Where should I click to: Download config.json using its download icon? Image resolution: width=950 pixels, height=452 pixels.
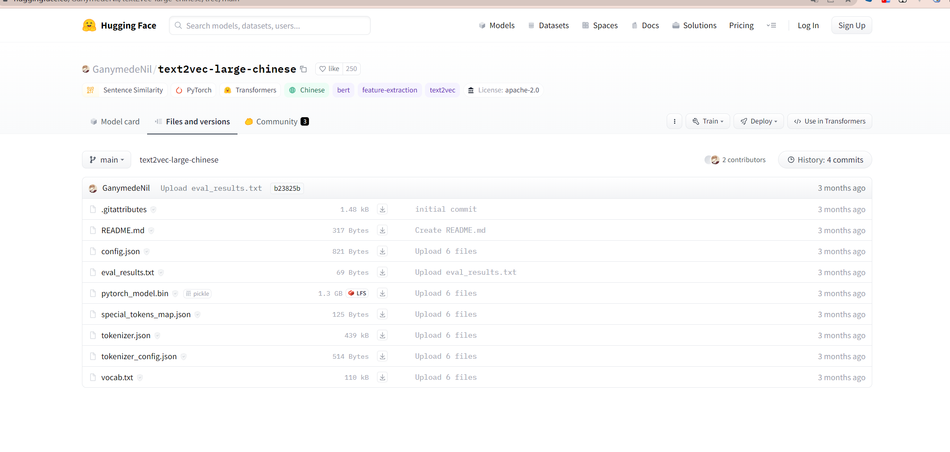tap(382, 251)
